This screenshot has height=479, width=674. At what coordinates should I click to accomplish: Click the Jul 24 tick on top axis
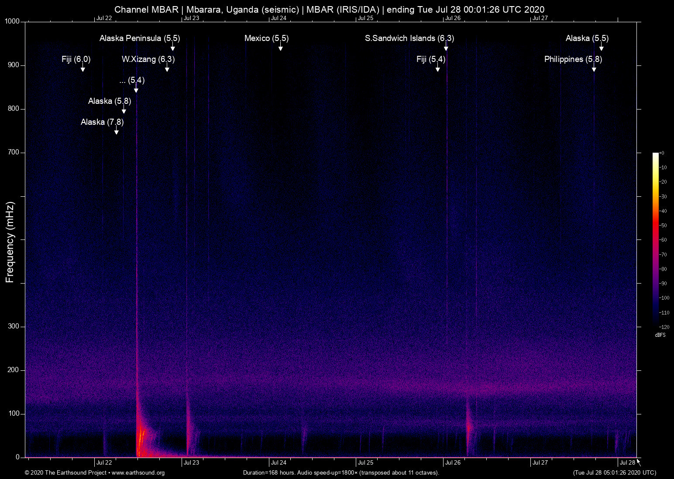pos(279,18)
